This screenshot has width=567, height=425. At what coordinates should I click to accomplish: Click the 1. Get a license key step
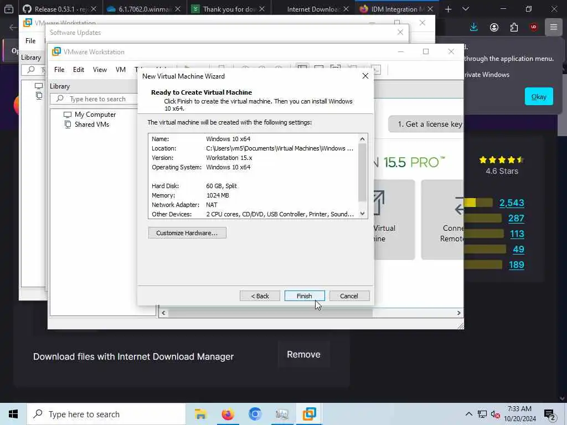(427, 124)
